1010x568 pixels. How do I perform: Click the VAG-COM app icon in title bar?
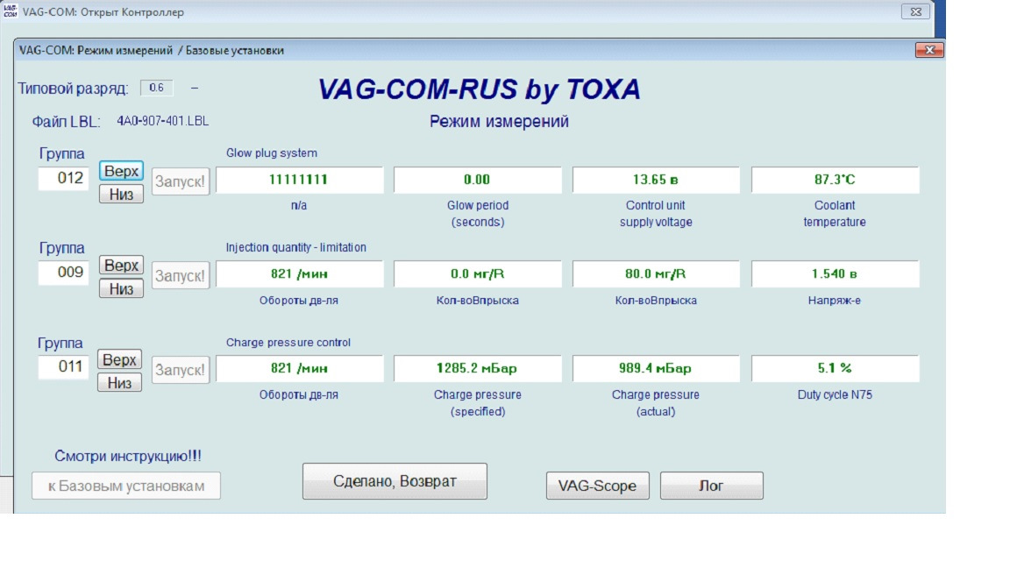pos(10,11)
